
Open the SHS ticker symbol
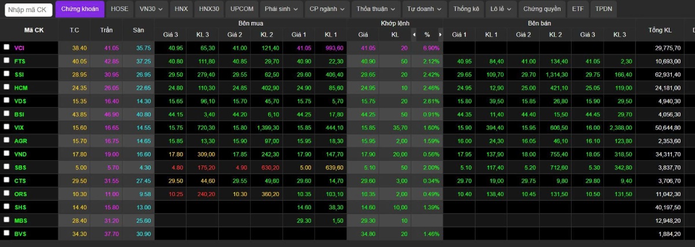20,207
